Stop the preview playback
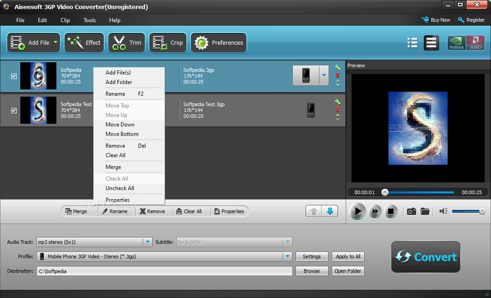The width and height of the screenshot is (491, 298). point(391,211)
